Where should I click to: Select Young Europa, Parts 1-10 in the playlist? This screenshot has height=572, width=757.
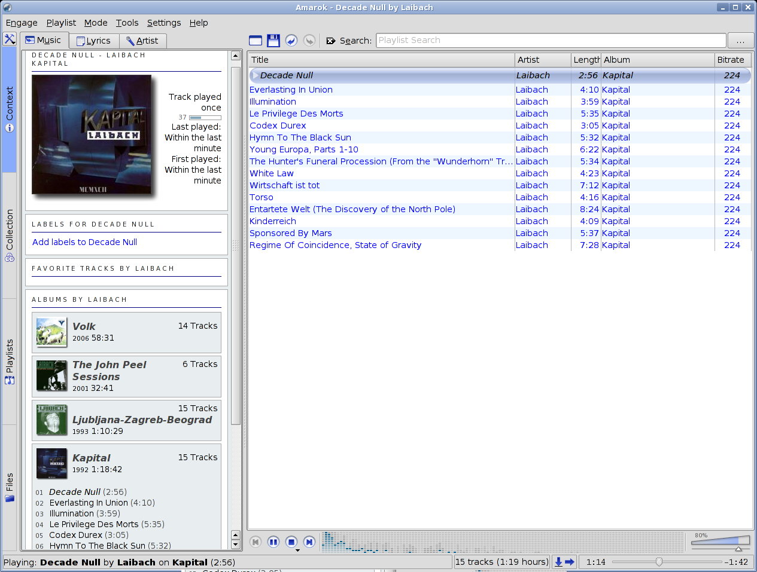[499, 149]
